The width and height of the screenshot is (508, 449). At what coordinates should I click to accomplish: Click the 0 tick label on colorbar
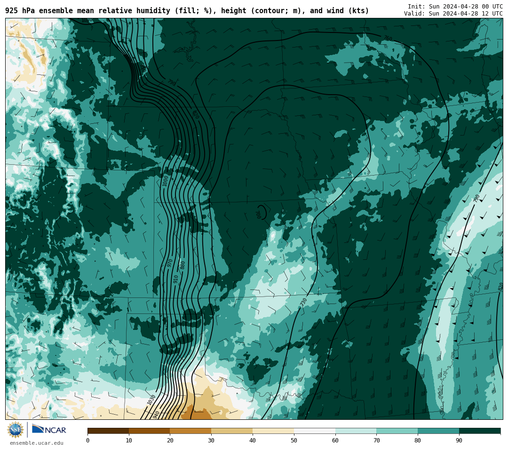point(88,440)
